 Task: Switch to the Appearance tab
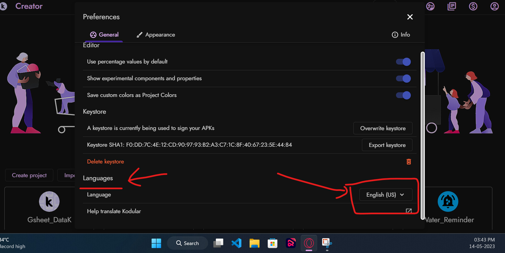click(x=156, y=35)
